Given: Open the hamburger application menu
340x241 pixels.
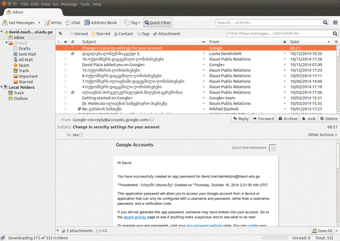Looking at the screenshot, I should point(335,22).
